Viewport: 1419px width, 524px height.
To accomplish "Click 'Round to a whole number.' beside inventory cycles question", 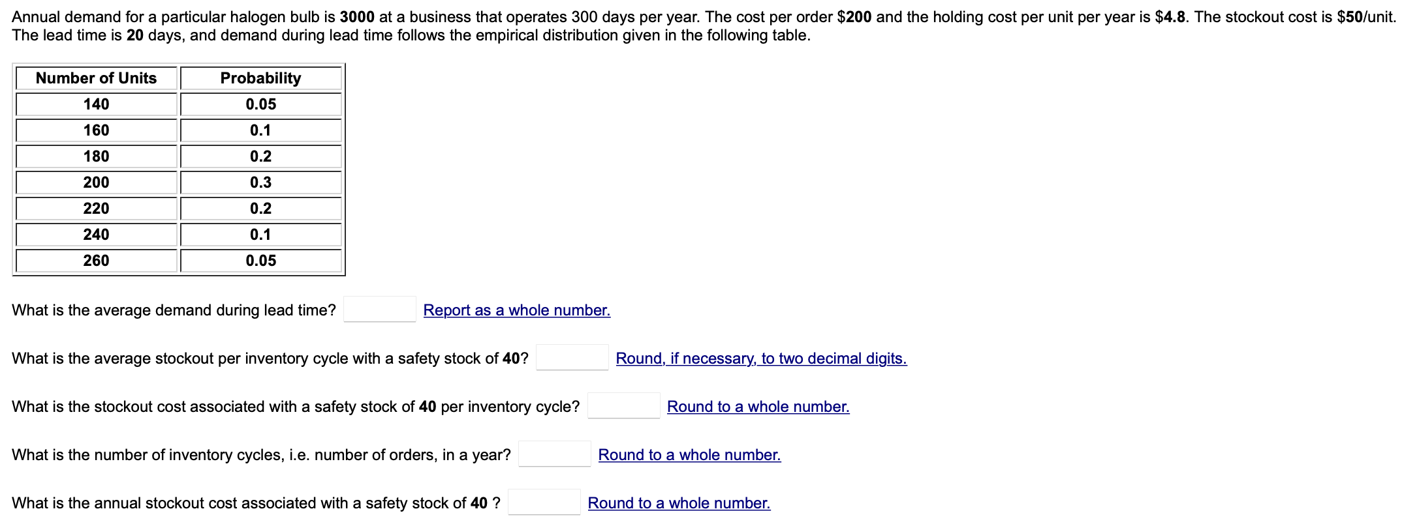I will (x=689, y=455).
